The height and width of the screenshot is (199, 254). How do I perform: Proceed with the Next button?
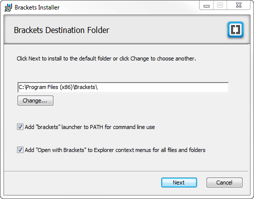click(179, 182)
